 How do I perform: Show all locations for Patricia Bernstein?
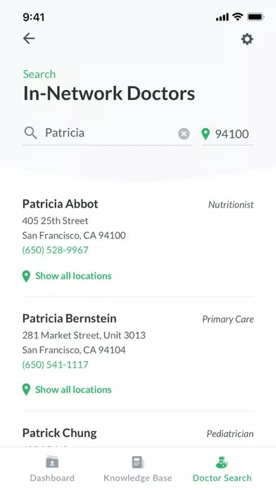pyautogui.click(x=73, y=390)
